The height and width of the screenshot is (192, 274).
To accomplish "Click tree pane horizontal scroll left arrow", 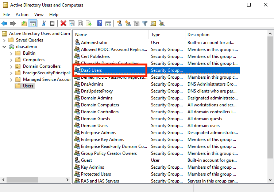I will pos(3,180).
